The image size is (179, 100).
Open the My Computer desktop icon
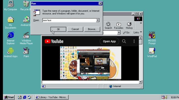11,6
